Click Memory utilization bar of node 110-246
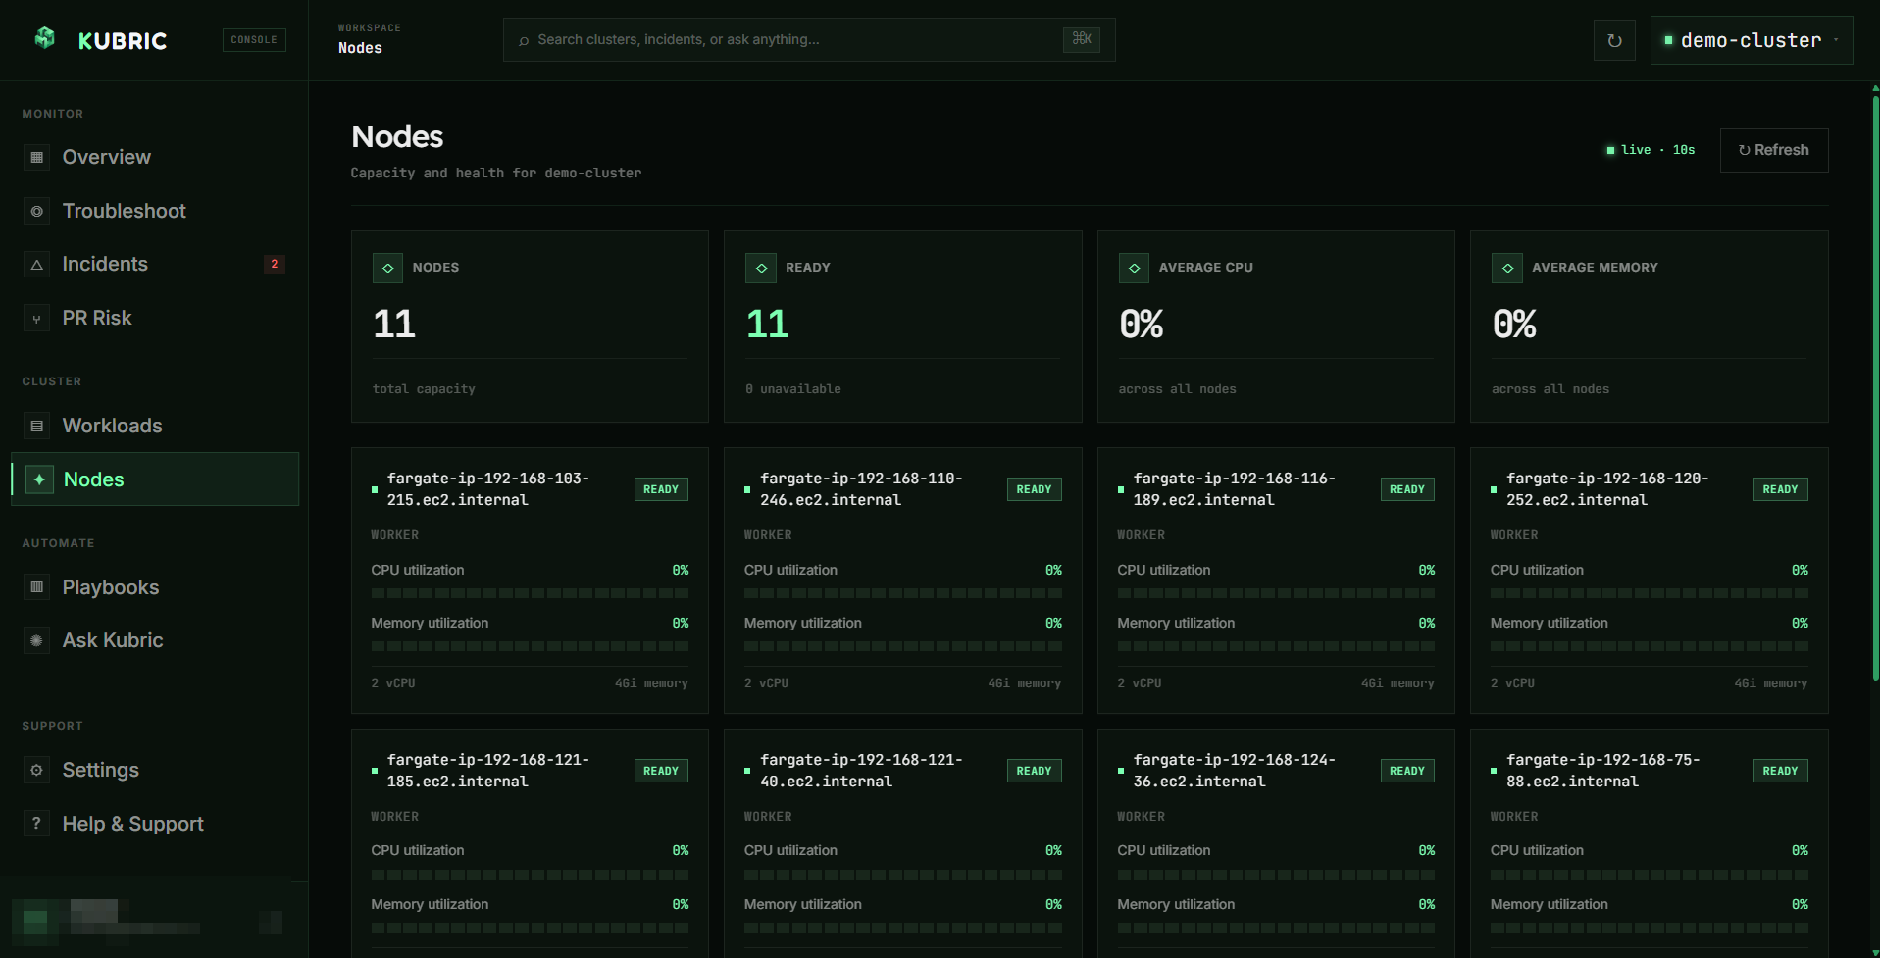The width and height of the screenshot is (1880, 958). click(903, 646)
